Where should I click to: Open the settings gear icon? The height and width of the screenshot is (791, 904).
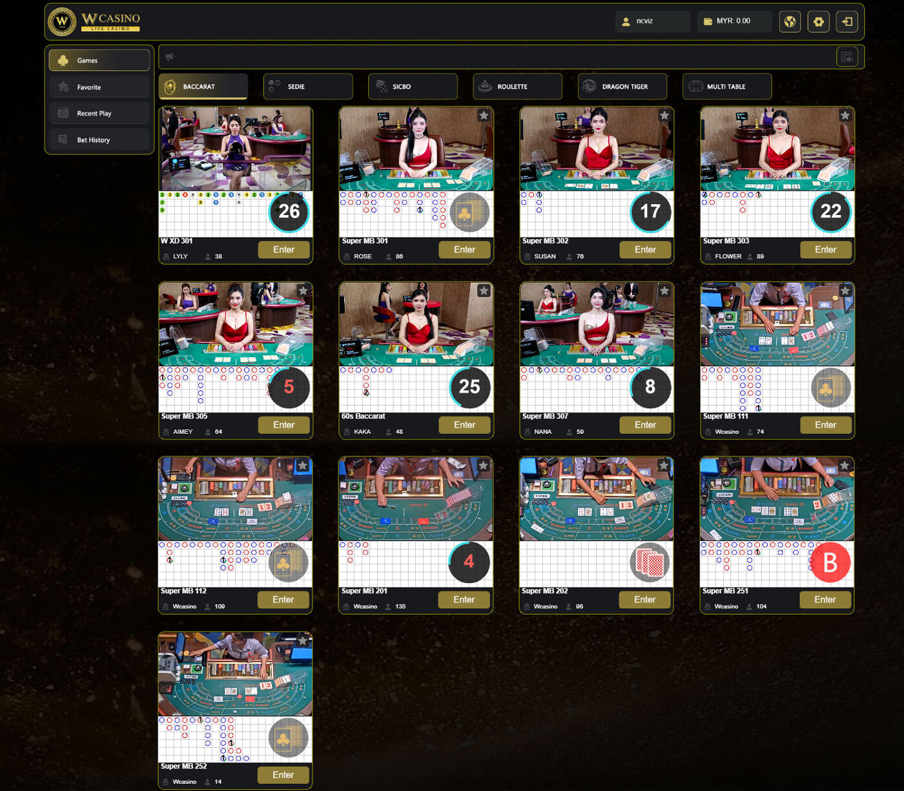point(818,21)
